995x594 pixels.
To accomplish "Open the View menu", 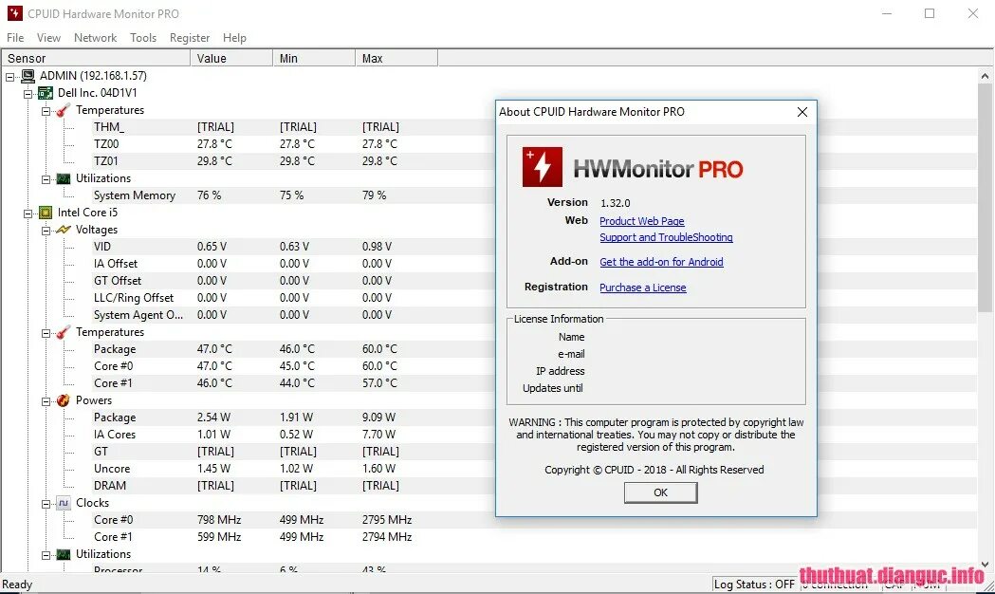I will point(49,38).
